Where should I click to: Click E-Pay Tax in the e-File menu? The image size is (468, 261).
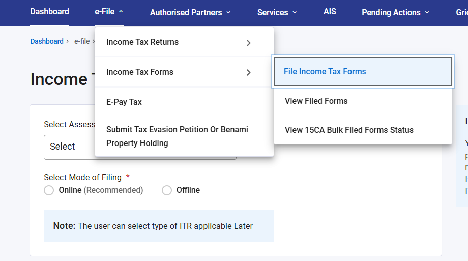(x=124, y=102)
